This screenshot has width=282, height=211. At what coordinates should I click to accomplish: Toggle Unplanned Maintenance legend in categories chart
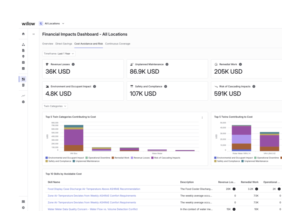[x=86, y=161]
